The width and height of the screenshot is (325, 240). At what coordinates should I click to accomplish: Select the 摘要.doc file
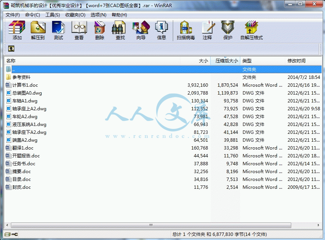[22, 171]
